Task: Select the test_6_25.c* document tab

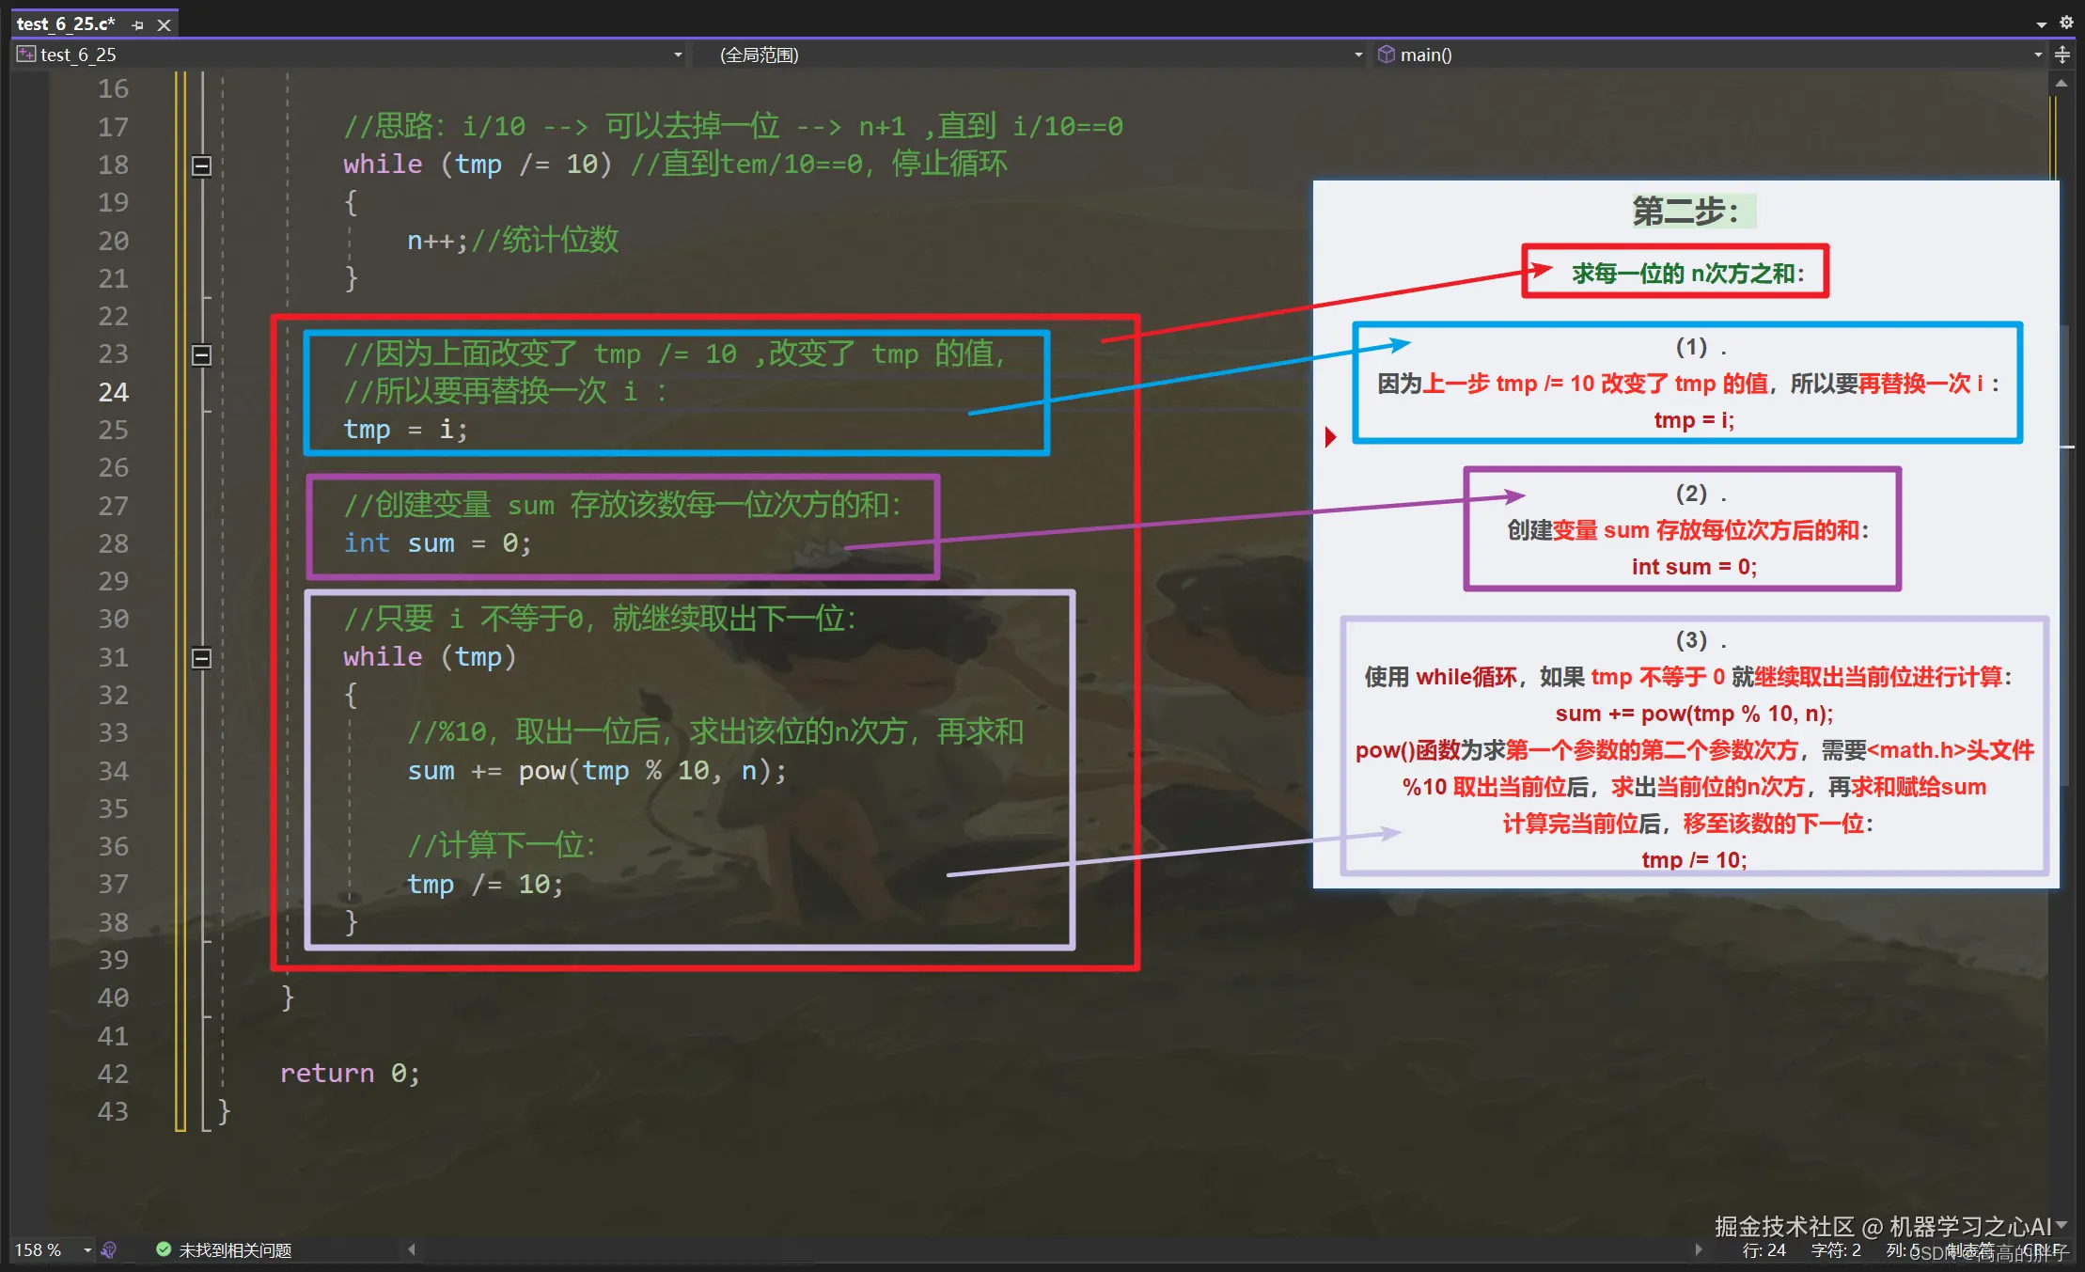Action: pyautogui.click(x=66, y=24)
